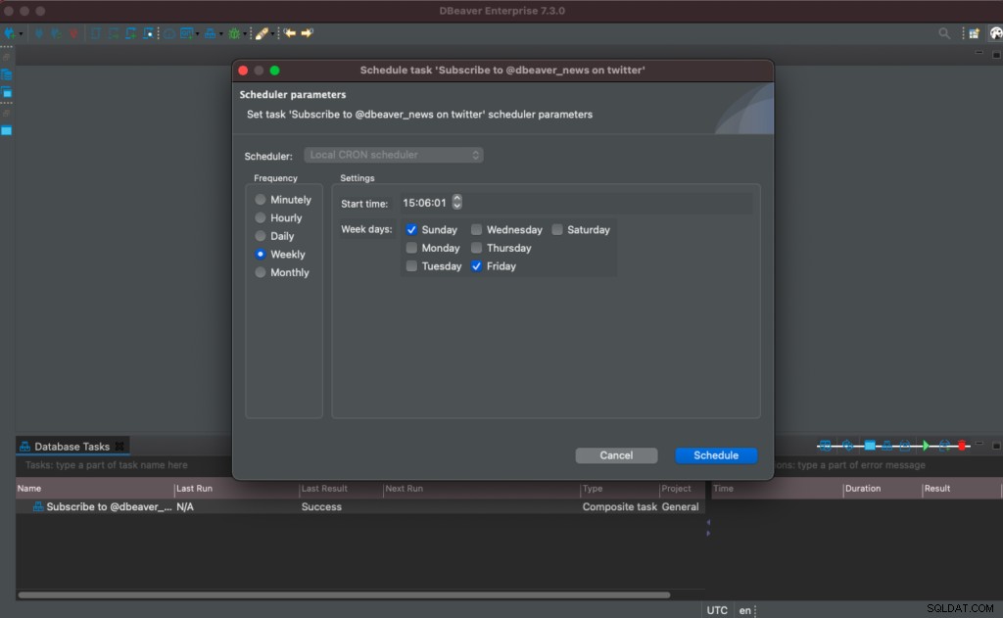Click the Start time stepper arrows

click(x=456, y=202)
